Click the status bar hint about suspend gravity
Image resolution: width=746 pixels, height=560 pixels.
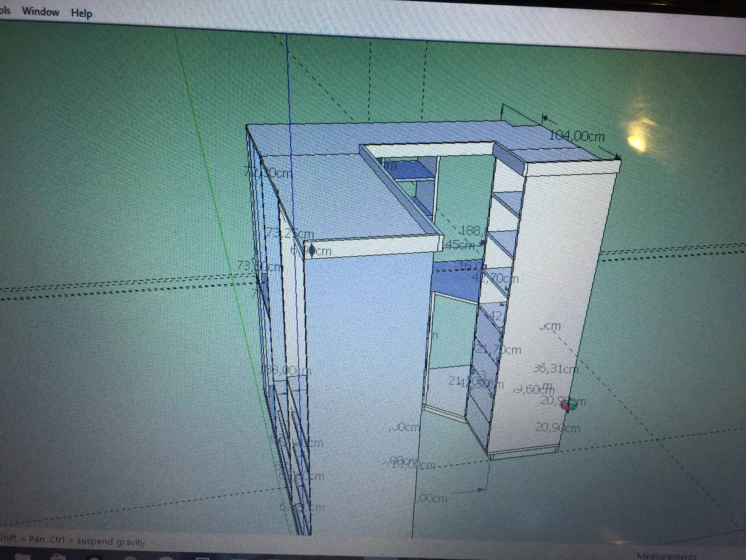click(73, 541)
